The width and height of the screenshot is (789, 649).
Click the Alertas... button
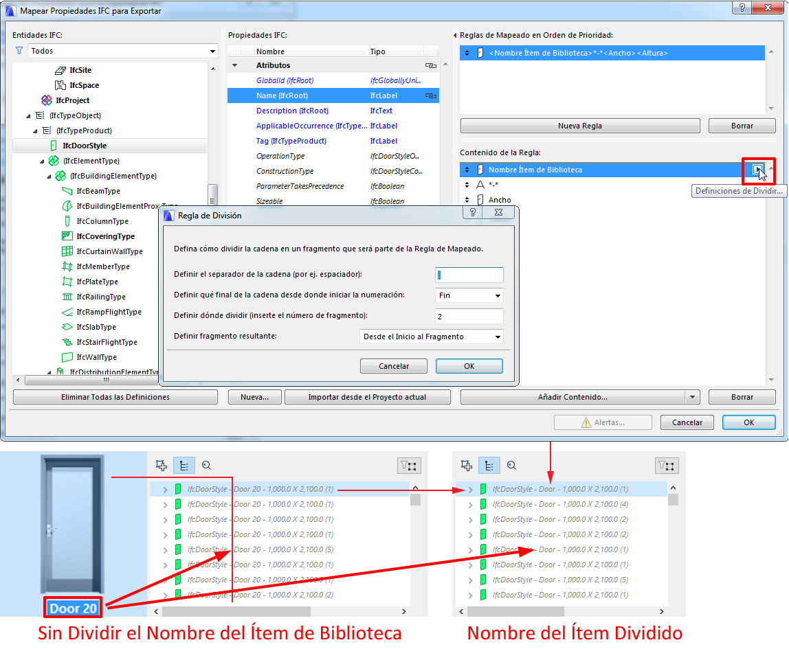pyautogui.click(x=603, y=422)
